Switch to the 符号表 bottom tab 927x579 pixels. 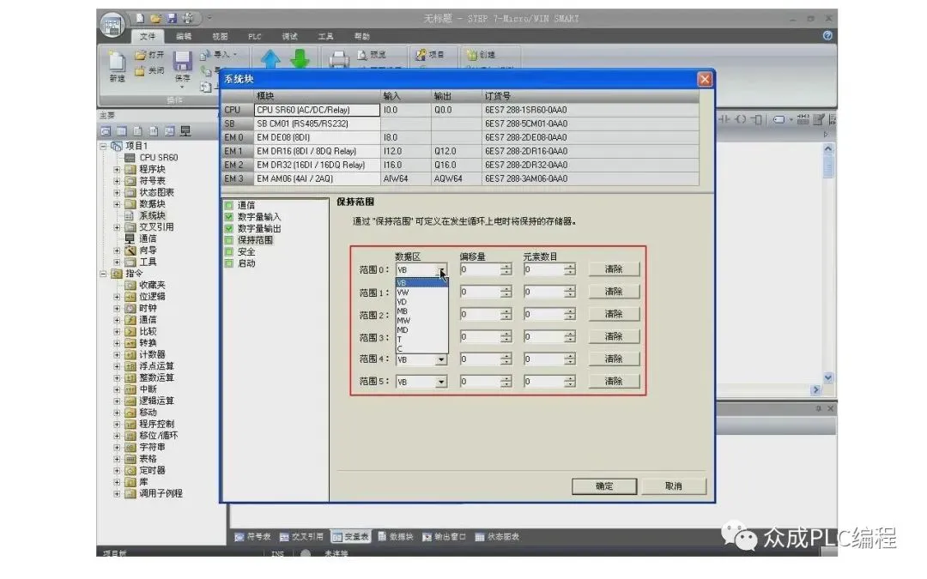click(x=252, y=536)
